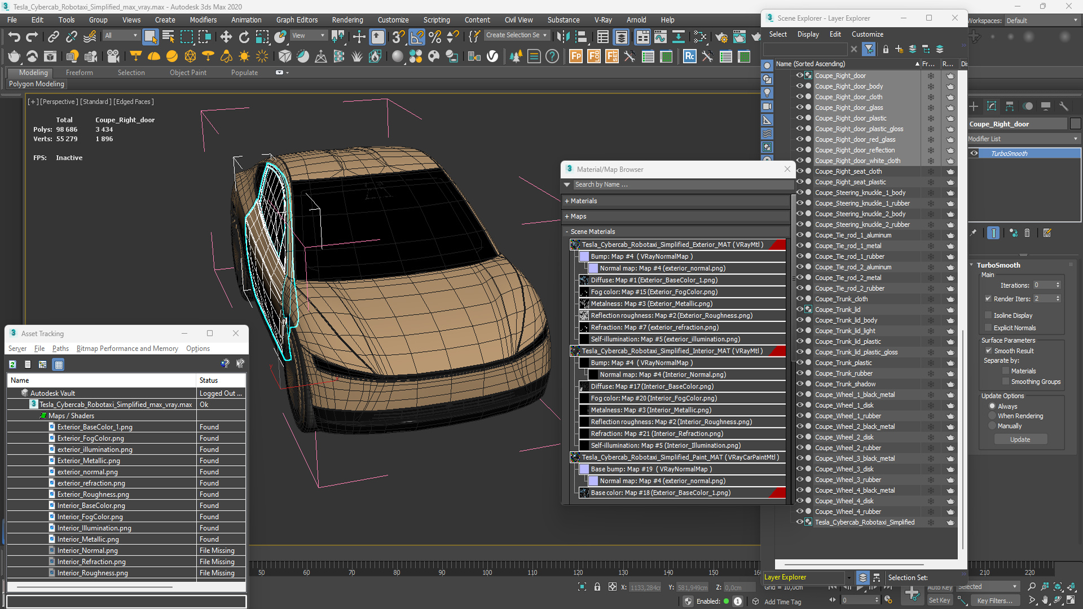
Task: Enable the Isoline Display checkbox
Action: click(988, 315)
